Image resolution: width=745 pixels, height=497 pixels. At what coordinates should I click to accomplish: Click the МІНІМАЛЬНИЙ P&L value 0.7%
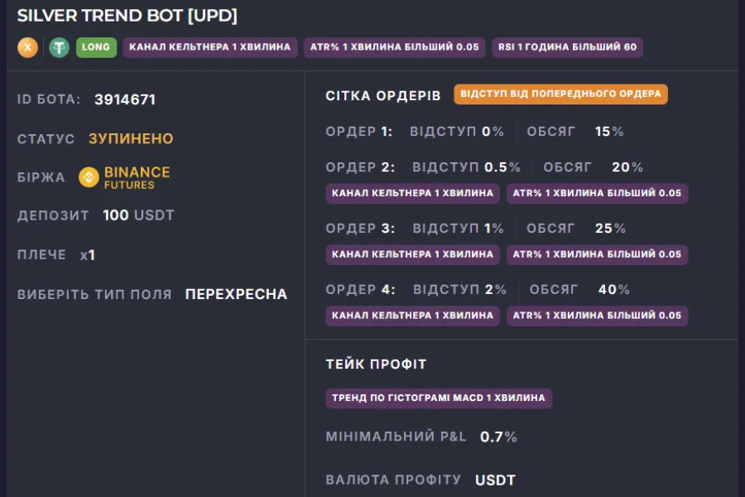498,437
